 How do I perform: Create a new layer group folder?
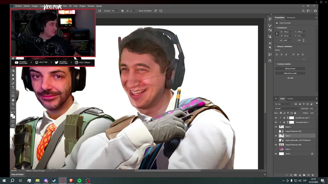pyautogui.click(x=304, y=175)
